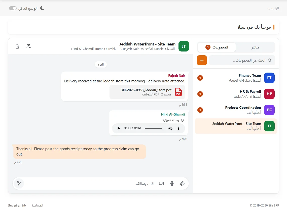Toggle the dark mode switch
The height and width of the screenshot is (211, 287).
[x=13, y=8]
